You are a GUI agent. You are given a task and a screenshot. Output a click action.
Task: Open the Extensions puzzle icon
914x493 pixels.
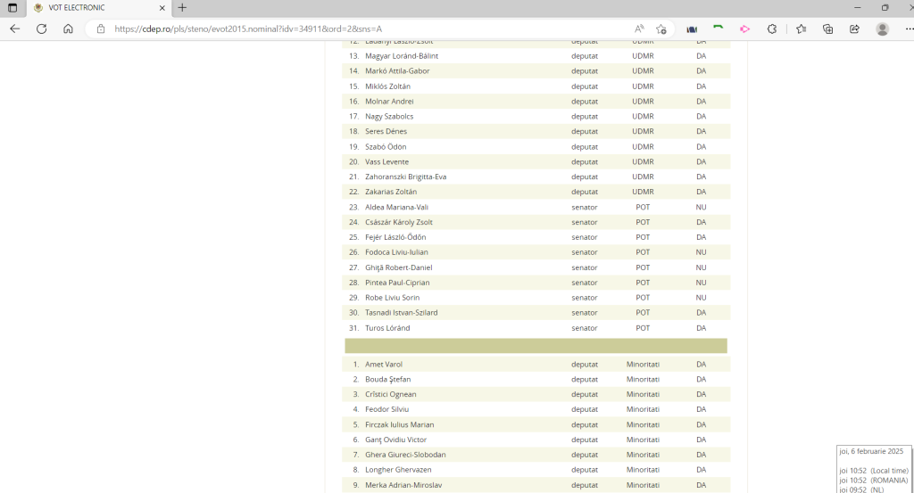[772, 29]
